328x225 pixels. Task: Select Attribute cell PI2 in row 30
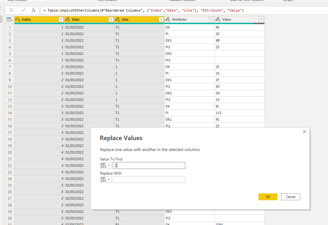(x=189, y=218)
